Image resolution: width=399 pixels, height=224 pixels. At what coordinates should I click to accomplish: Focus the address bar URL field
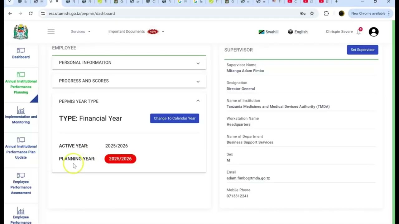tap(171, 13)
